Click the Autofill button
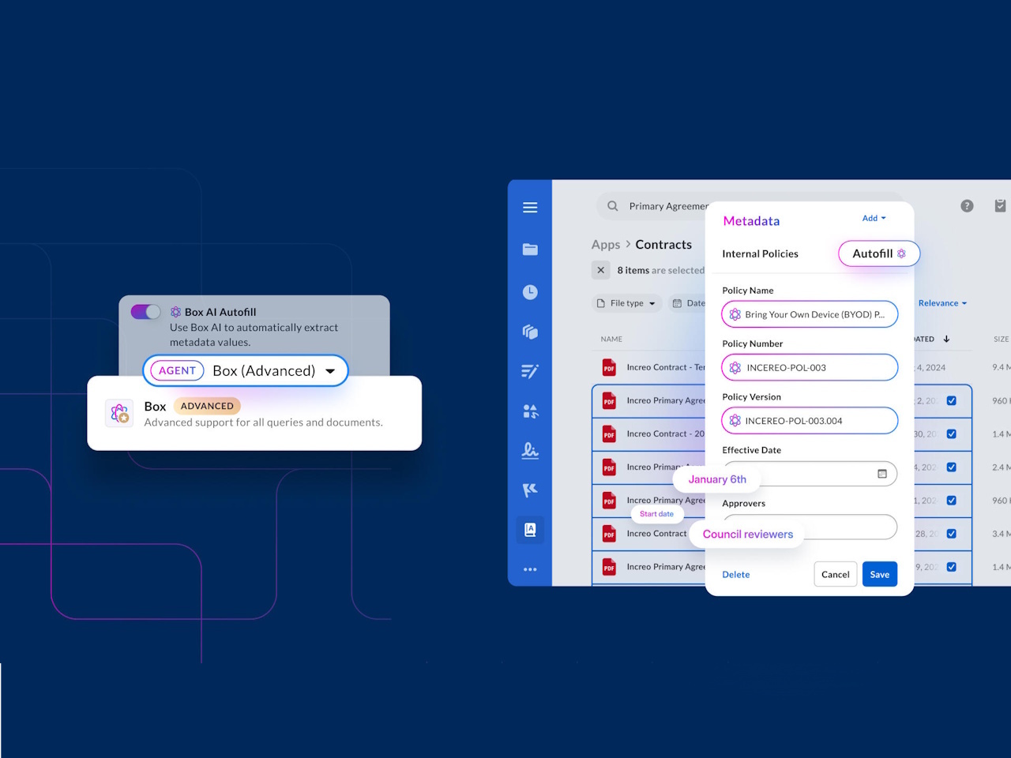Image resolution: width=1011 pixels, height=758 pixels. click(x=879, y=253)
